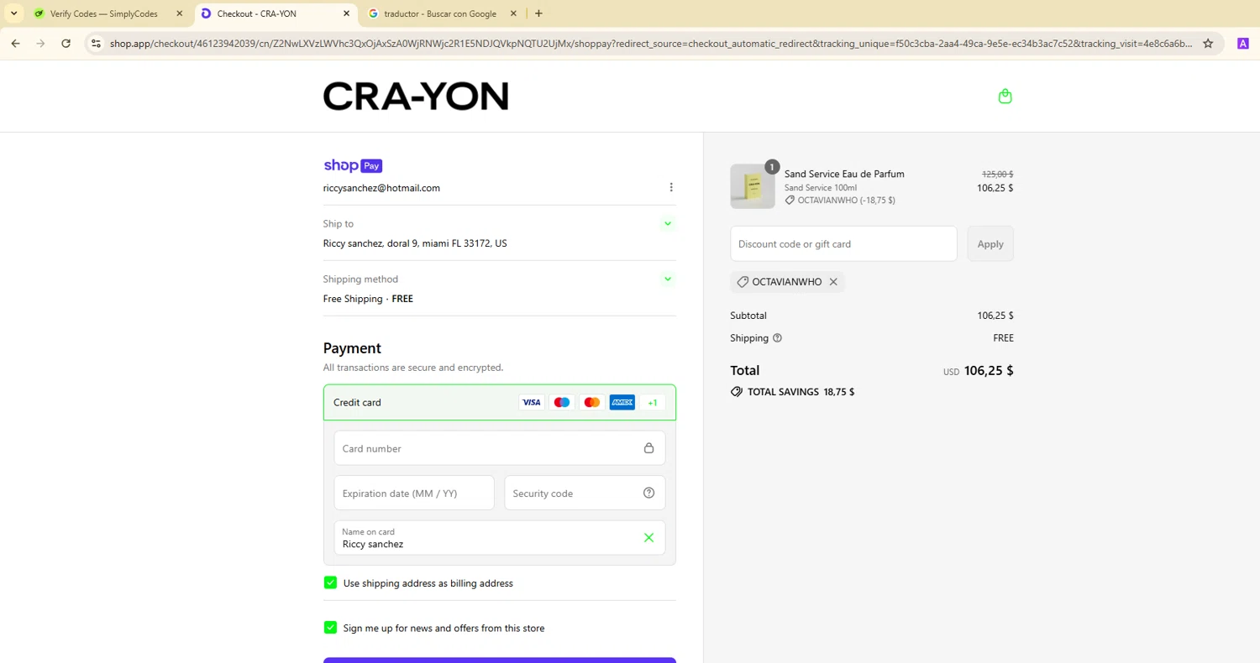Expand the Ship to section chevron
The height and width of the screenshot is (663, 1260).
(x=668, y=223)
